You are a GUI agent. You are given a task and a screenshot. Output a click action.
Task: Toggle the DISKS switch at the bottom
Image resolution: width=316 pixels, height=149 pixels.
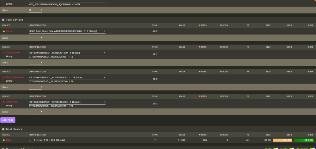pyautogui.click(x=276, y=149)
